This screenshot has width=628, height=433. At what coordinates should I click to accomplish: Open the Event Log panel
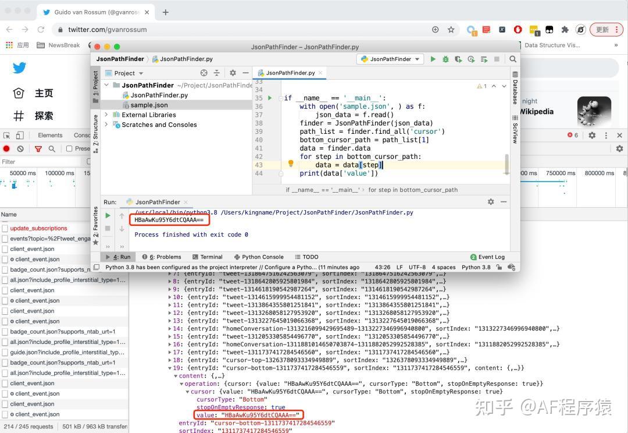[487, 257]
